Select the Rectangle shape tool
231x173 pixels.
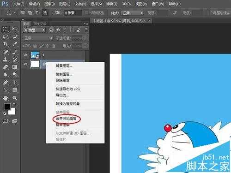click(15, 90)
